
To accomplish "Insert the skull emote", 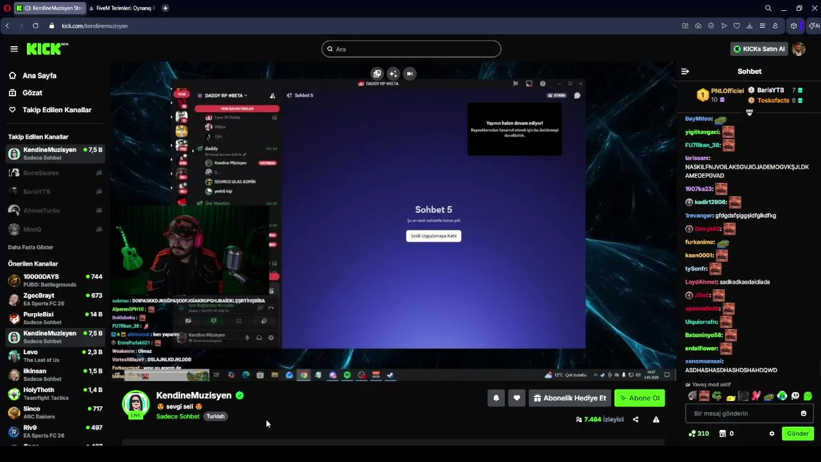I will (795, 396).
